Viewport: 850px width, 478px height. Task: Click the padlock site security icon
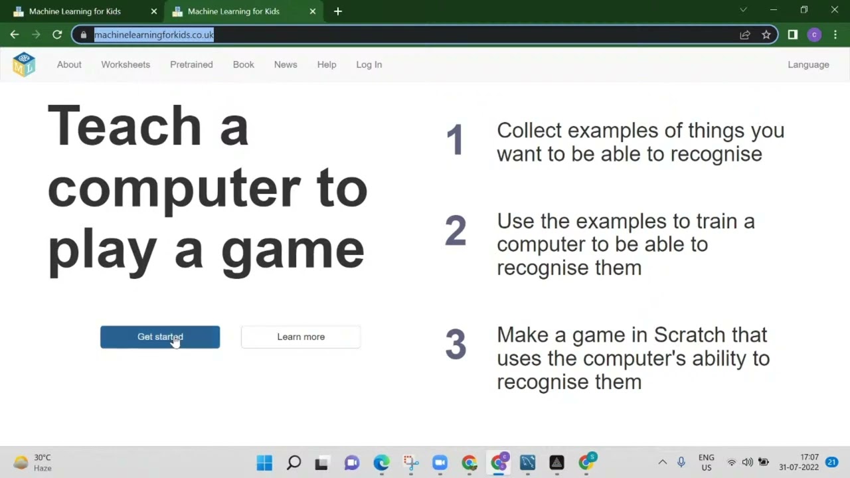coord(83,35)
